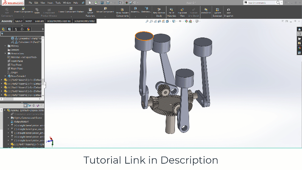Click the feature tree vertical scrollbar
This screenshot has width=302, height=170.
pyautogui.click(x=43, y=67)
